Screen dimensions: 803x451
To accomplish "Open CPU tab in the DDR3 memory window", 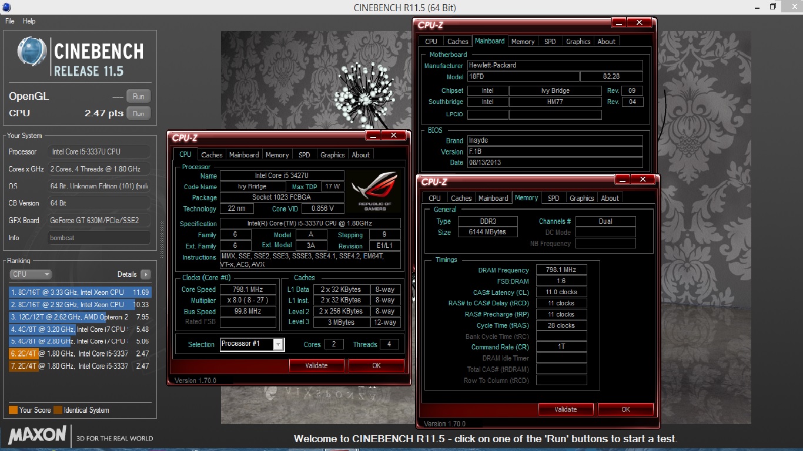I will [x=435, y=198].
